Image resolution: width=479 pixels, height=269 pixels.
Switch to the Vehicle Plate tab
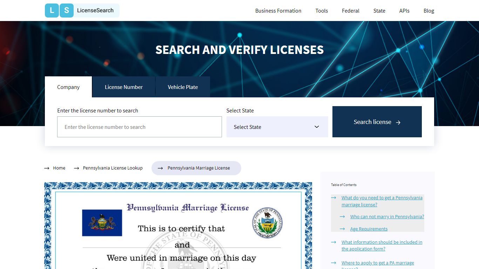(183, 87)
